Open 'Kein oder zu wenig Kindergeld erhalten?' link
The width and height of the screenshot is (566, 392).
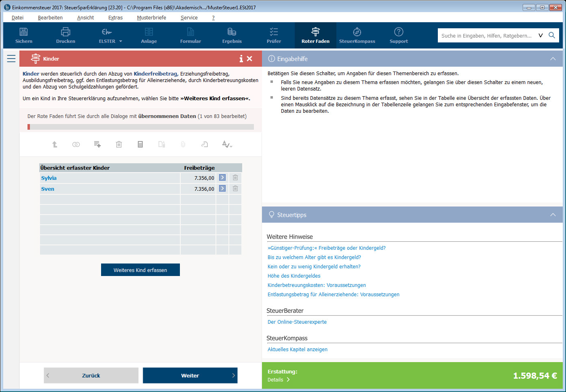314,267
